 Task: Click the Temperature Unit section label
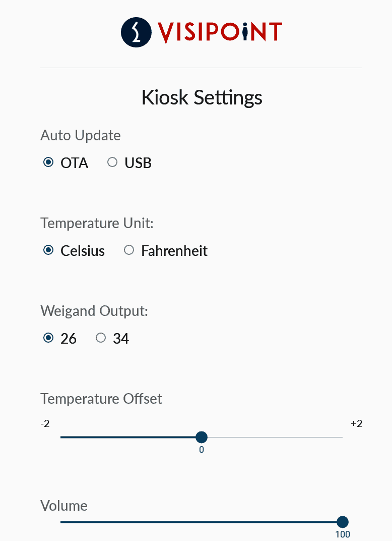coord(97,223)
